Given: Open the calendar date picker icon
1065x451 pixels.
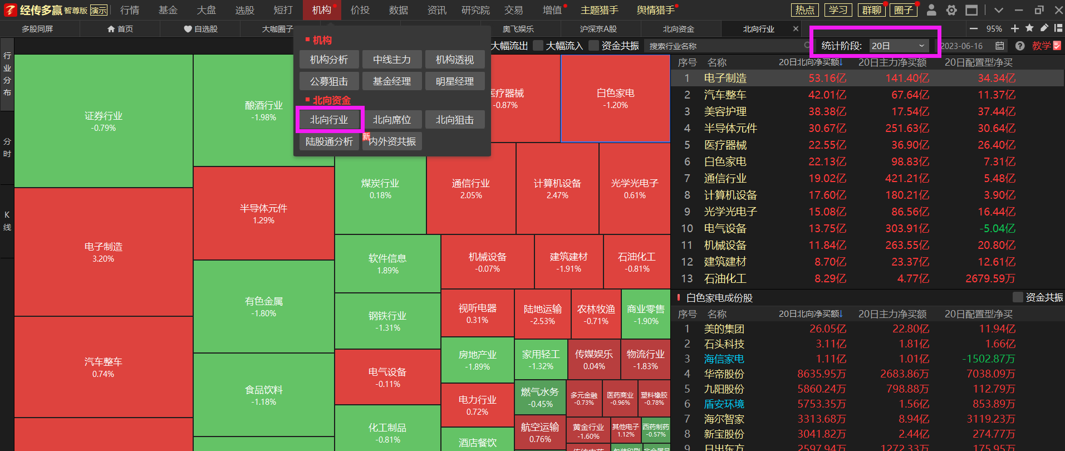Looking at the screenshot, I should [x=1000, y=46].
